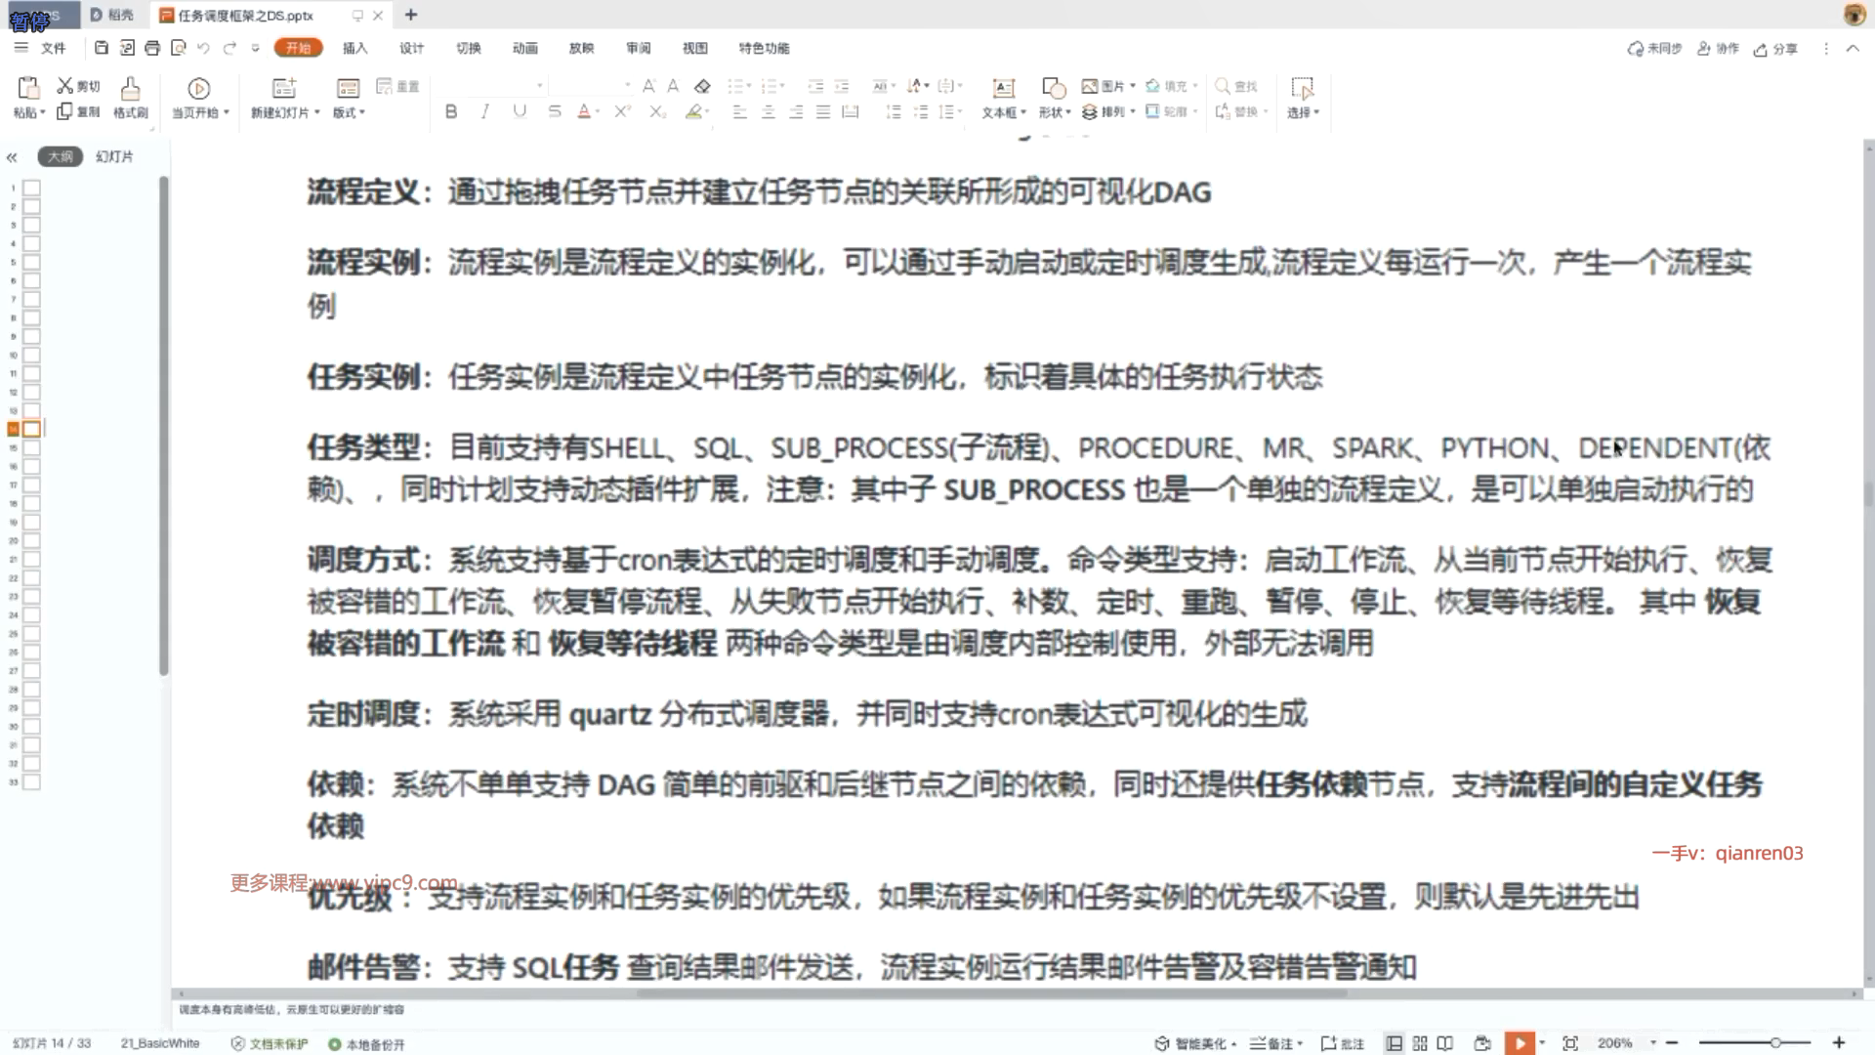Switch to slide sorter grid view

(x=1420, y=1043)
